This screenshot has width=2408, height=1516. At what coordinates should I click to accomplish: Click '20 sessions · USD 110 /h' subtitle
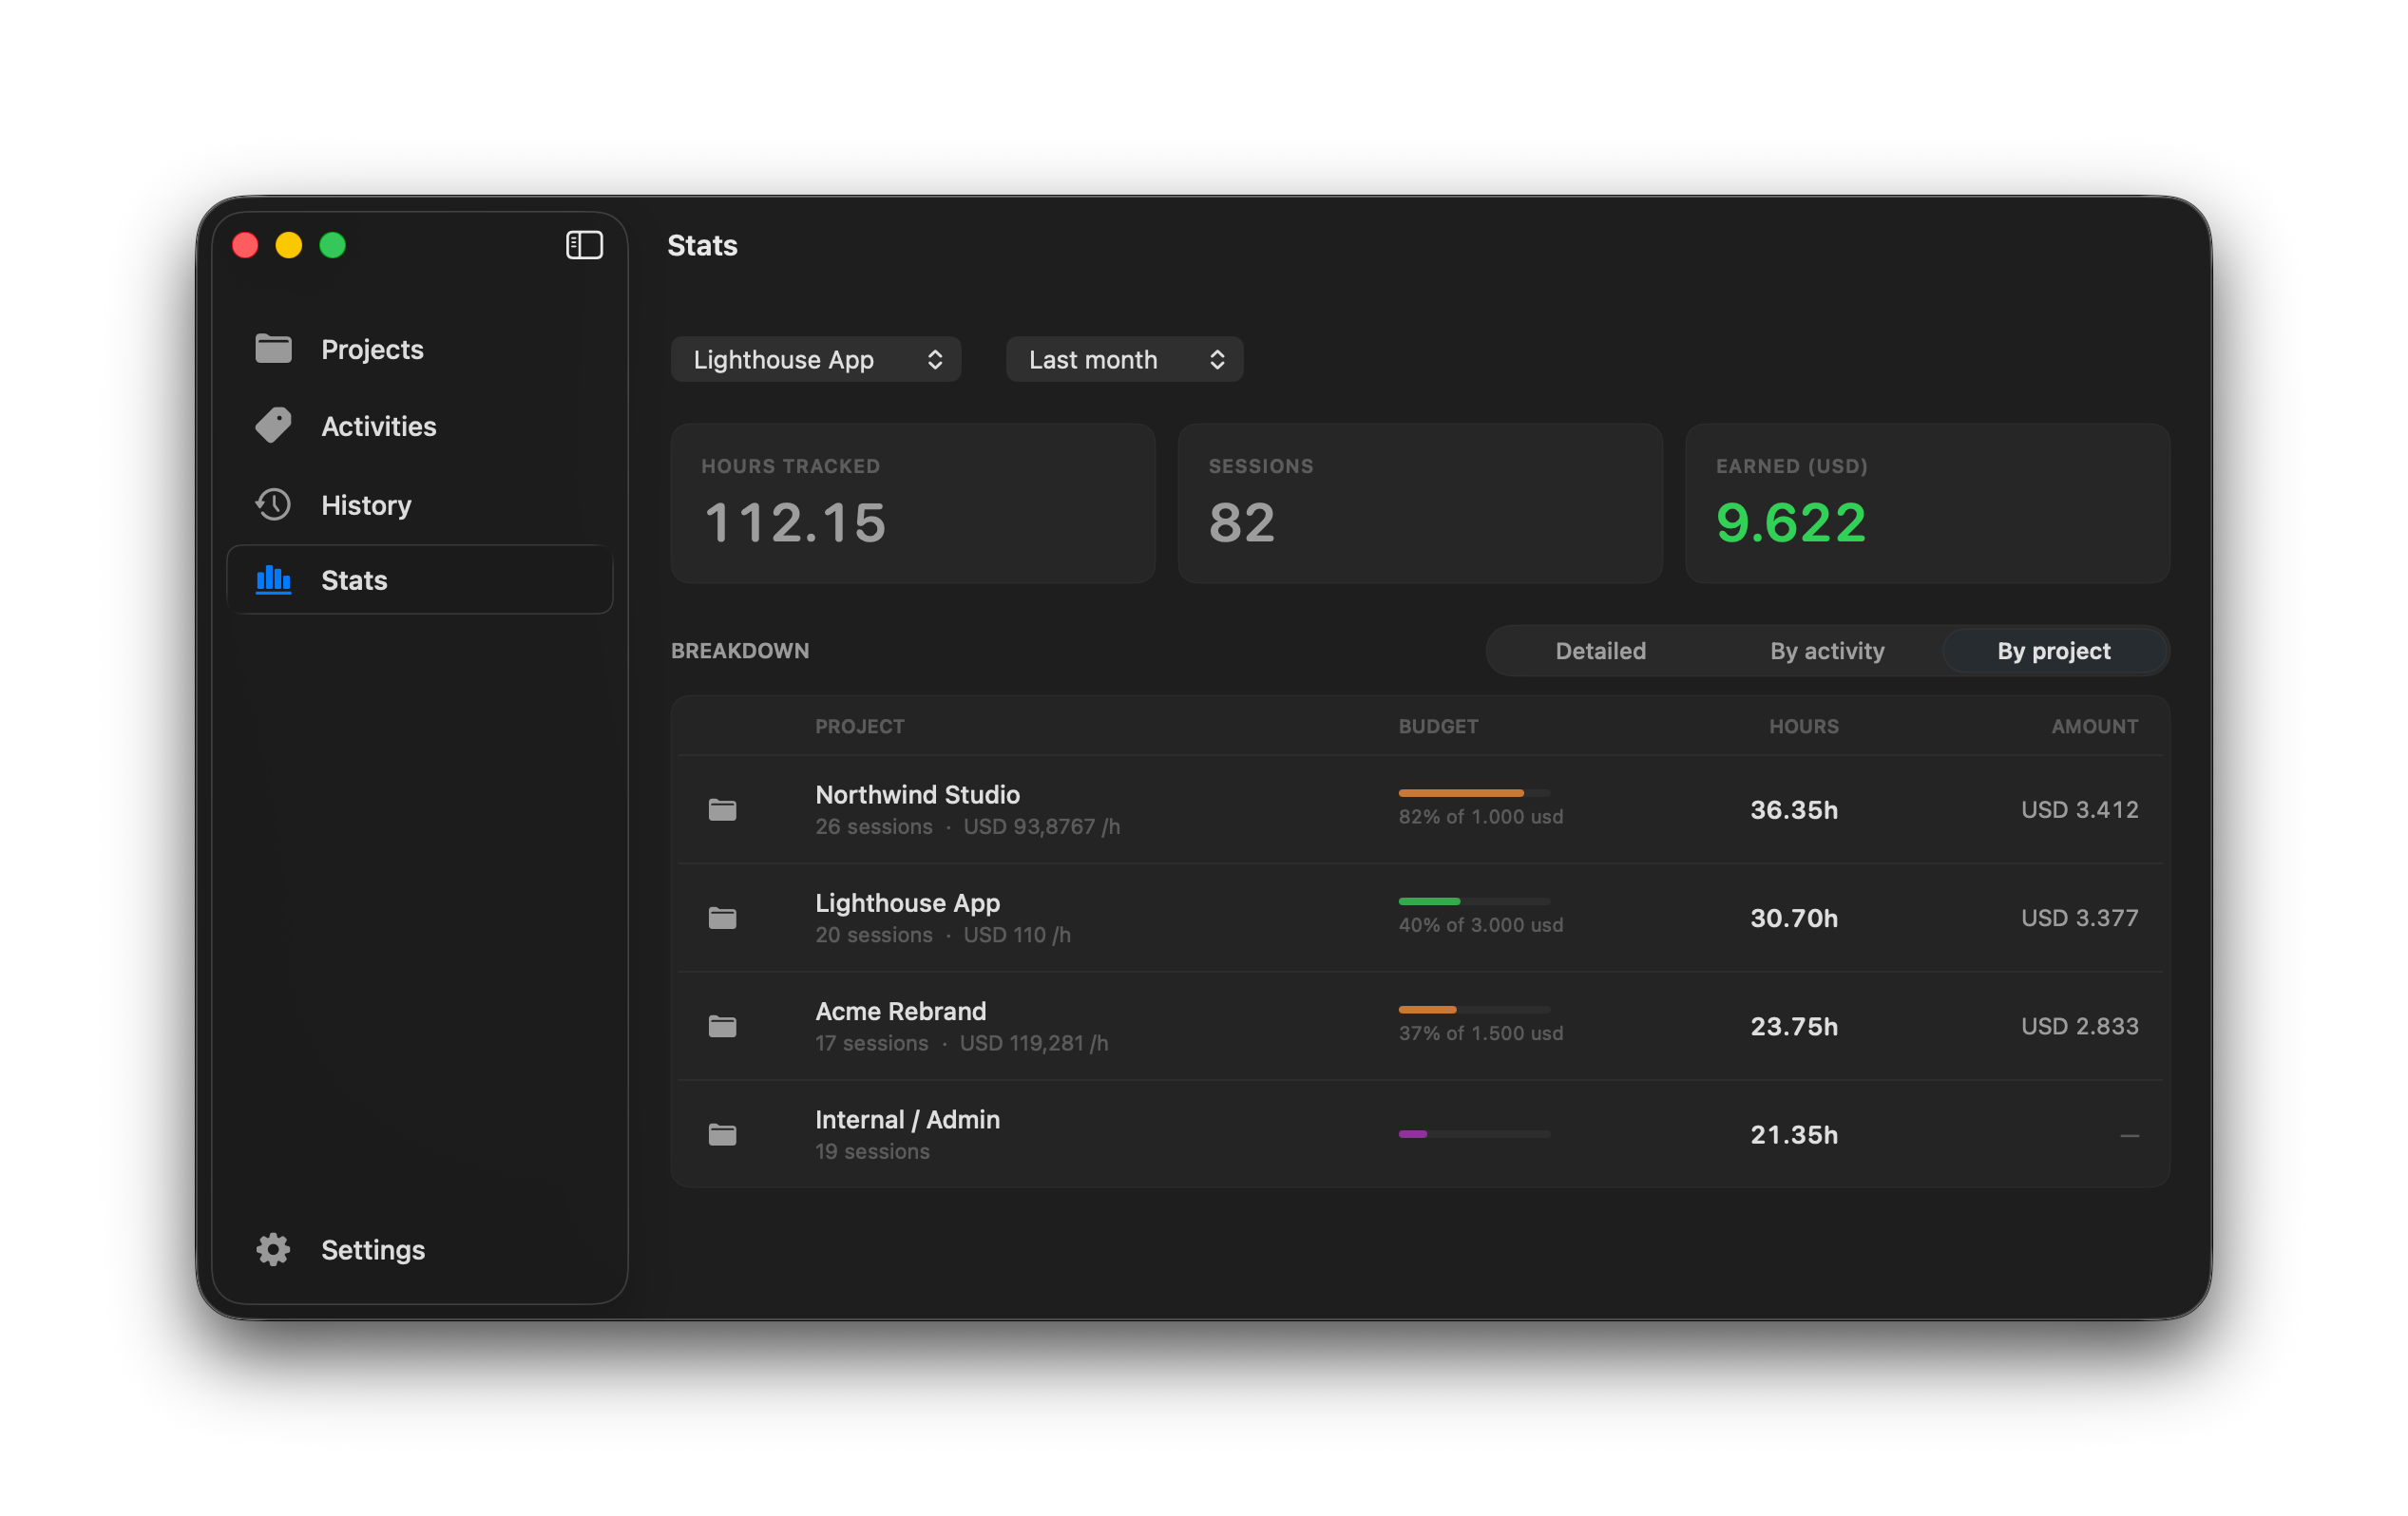tap(942, 936)
